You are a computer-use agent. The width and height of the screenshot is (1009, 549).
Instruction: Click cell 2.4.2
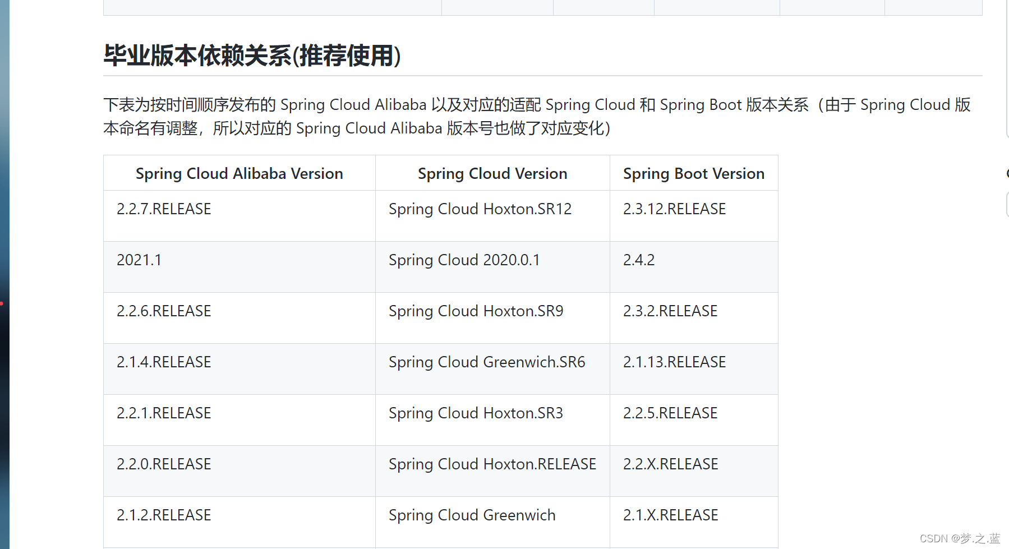(x=694, y=267)
